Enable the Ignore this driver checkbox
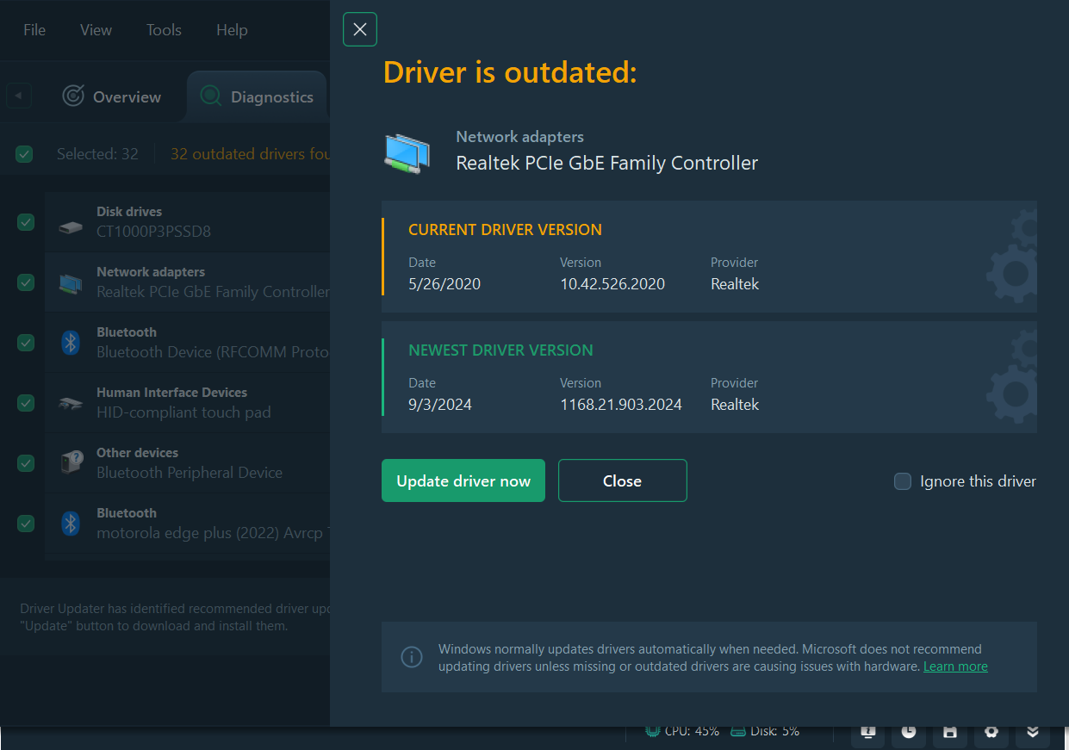Screen dimensions: 1069x750 pyautogui.click(x=903, y=481)
